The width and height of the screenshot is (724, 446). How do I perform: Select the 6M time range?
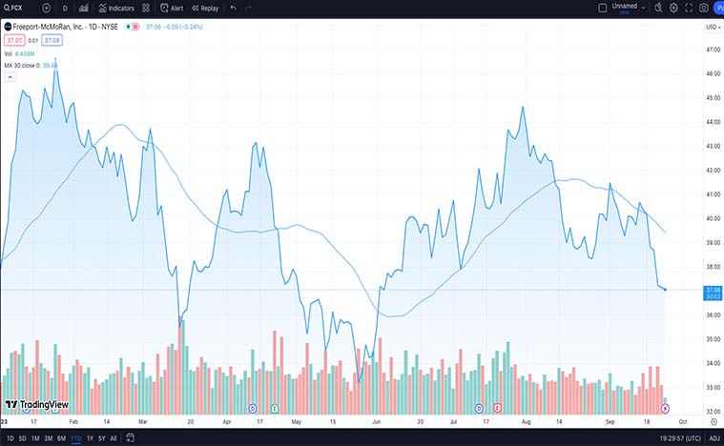[x=61, y=438]
